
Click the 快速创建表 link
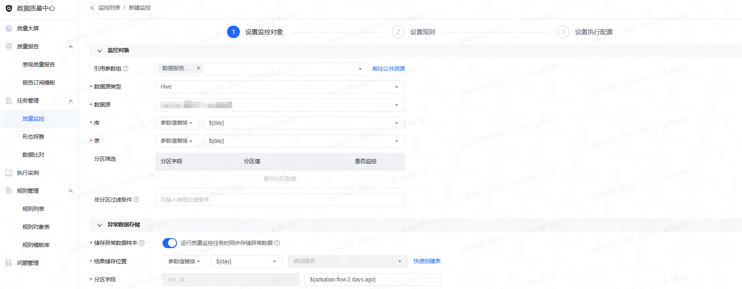(427, 261)
